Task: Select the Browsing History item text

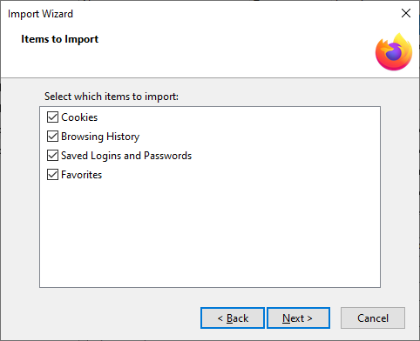Action: click(x=100, y=137)
